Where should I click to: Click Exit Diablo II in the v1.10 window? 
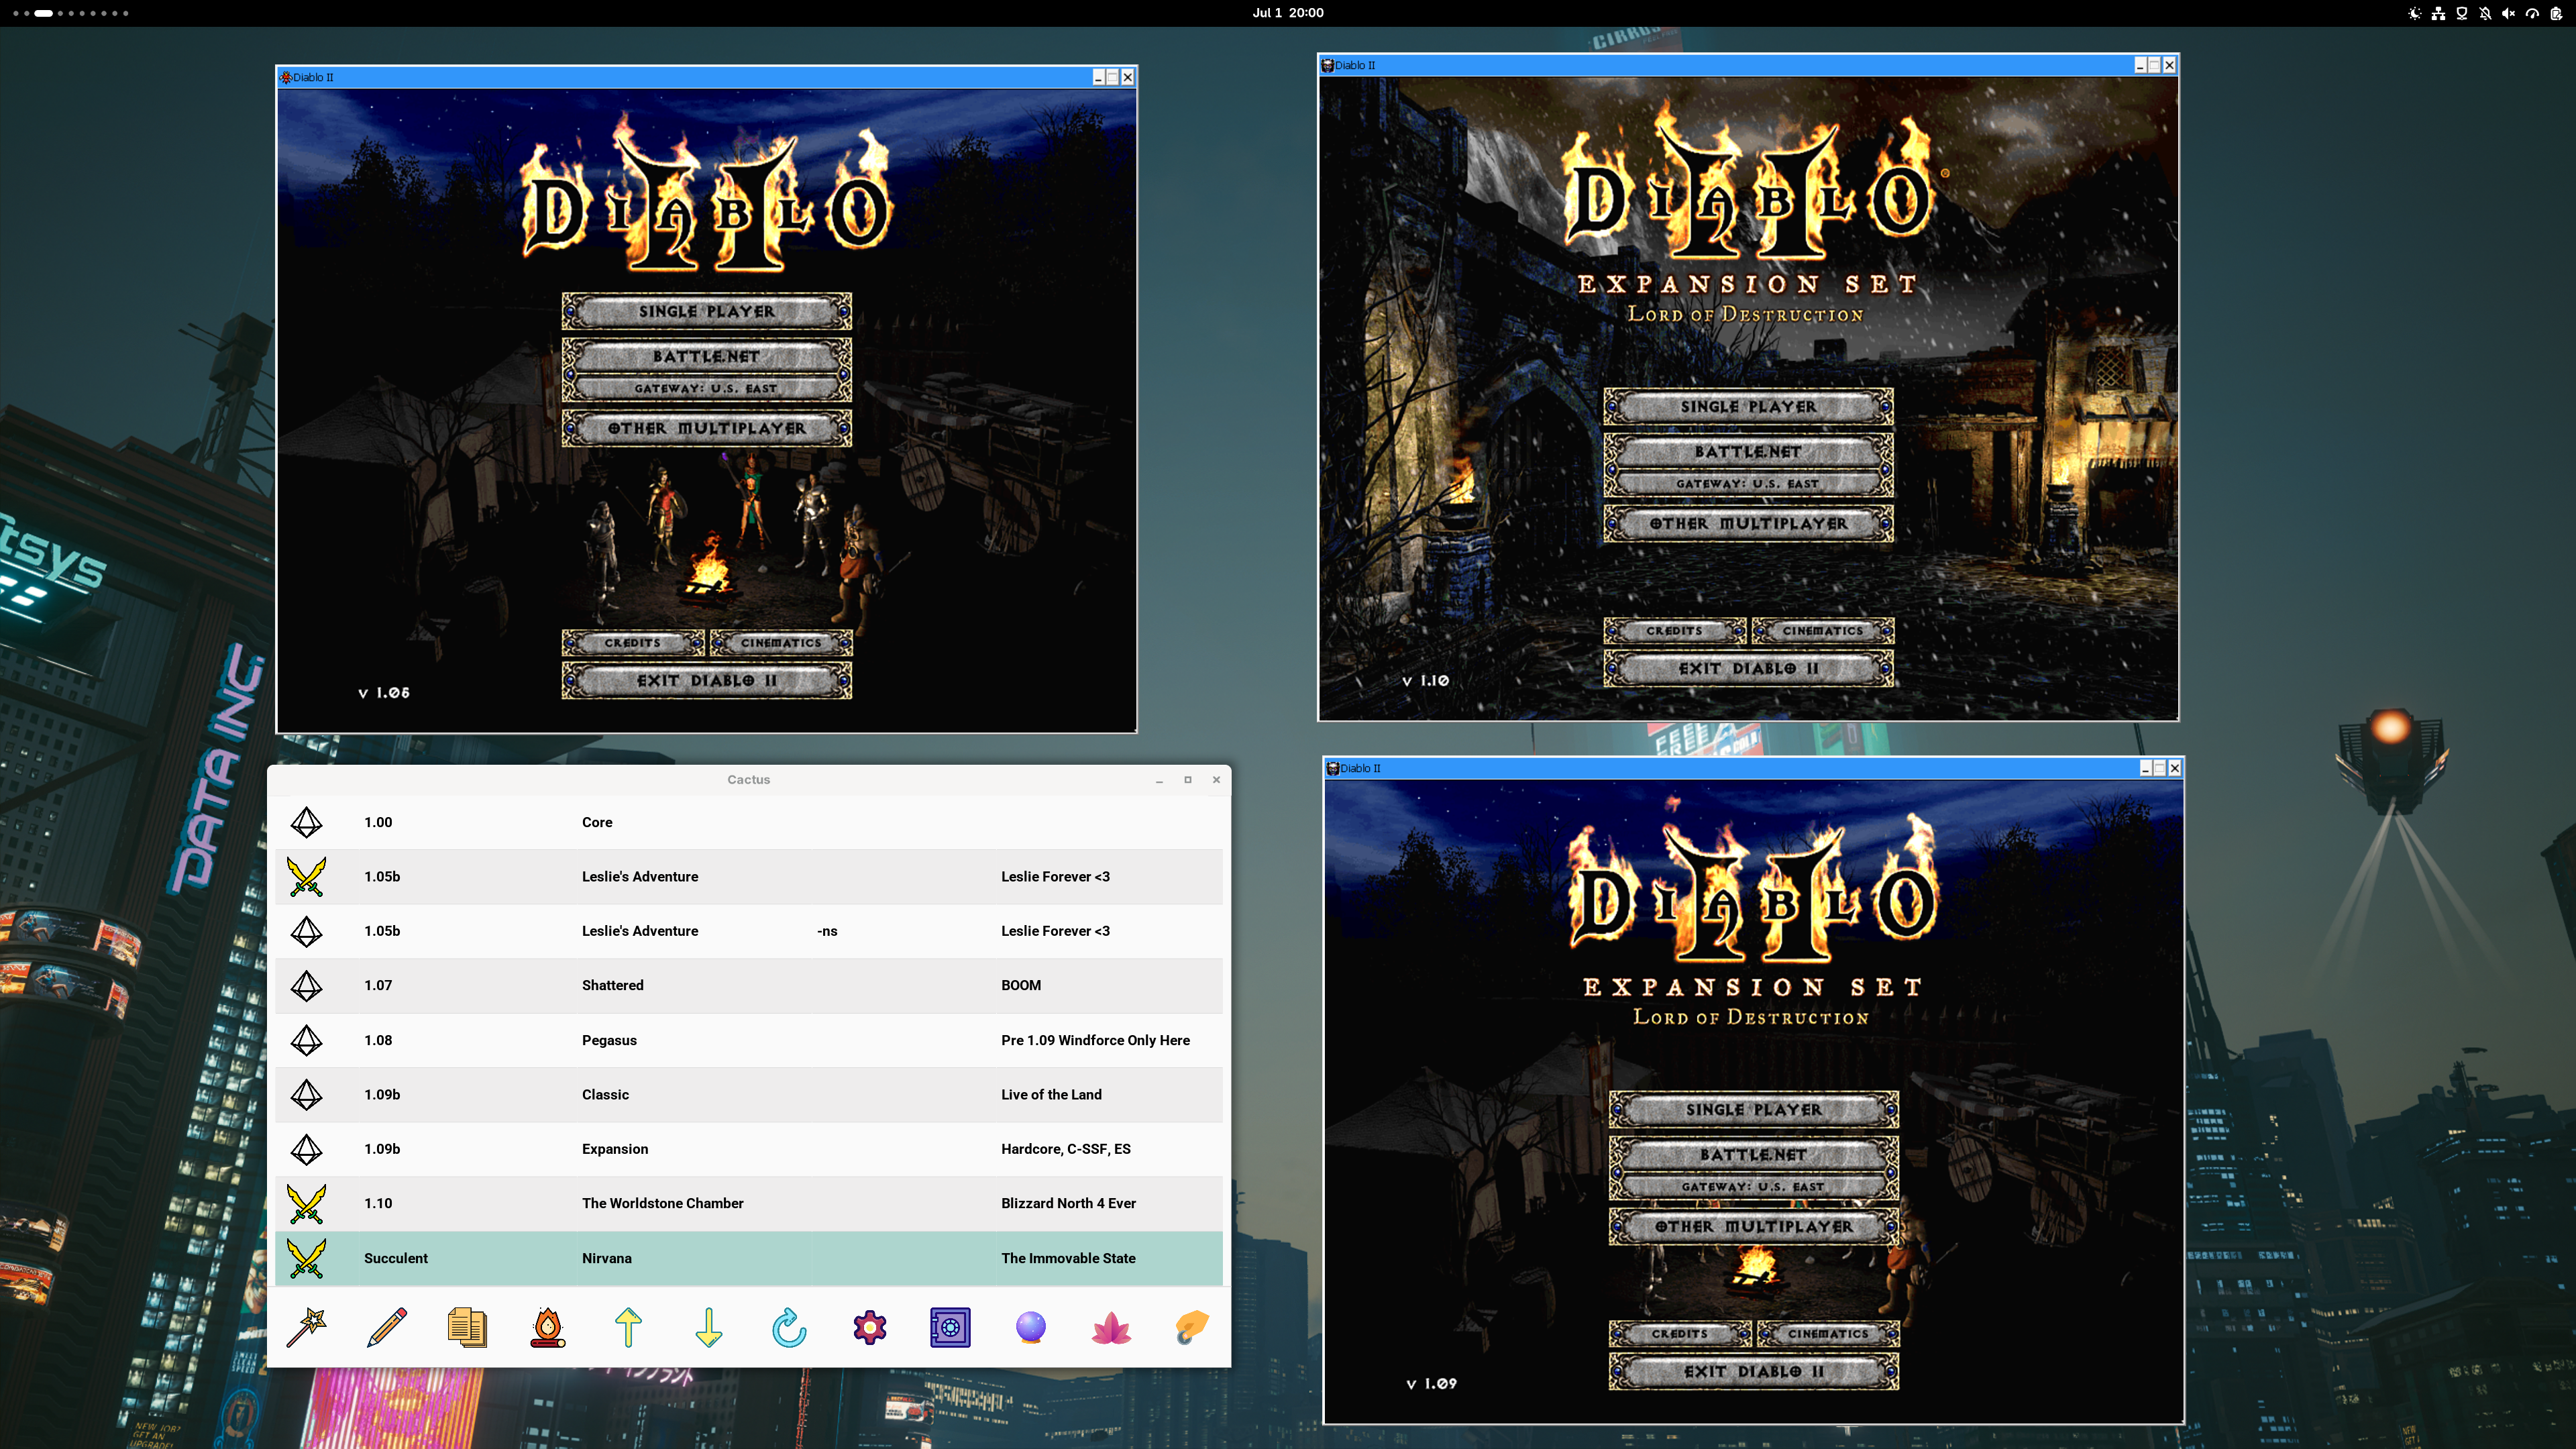pos(1748,668)
